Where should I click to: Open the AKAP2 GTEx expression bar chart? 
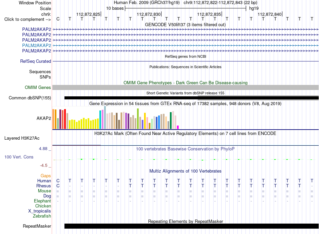(x=116, y=118)
